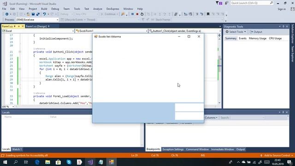Click the Continue debug button
Screen dimensions: 295x166
(x=108, y=14)
